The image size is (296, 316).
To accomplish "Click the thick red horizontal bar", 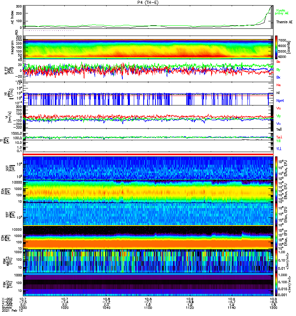I will (x=148, y=154).
